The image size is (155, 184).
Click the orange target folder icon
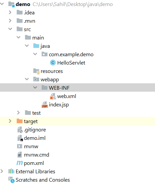click(20, 121)
